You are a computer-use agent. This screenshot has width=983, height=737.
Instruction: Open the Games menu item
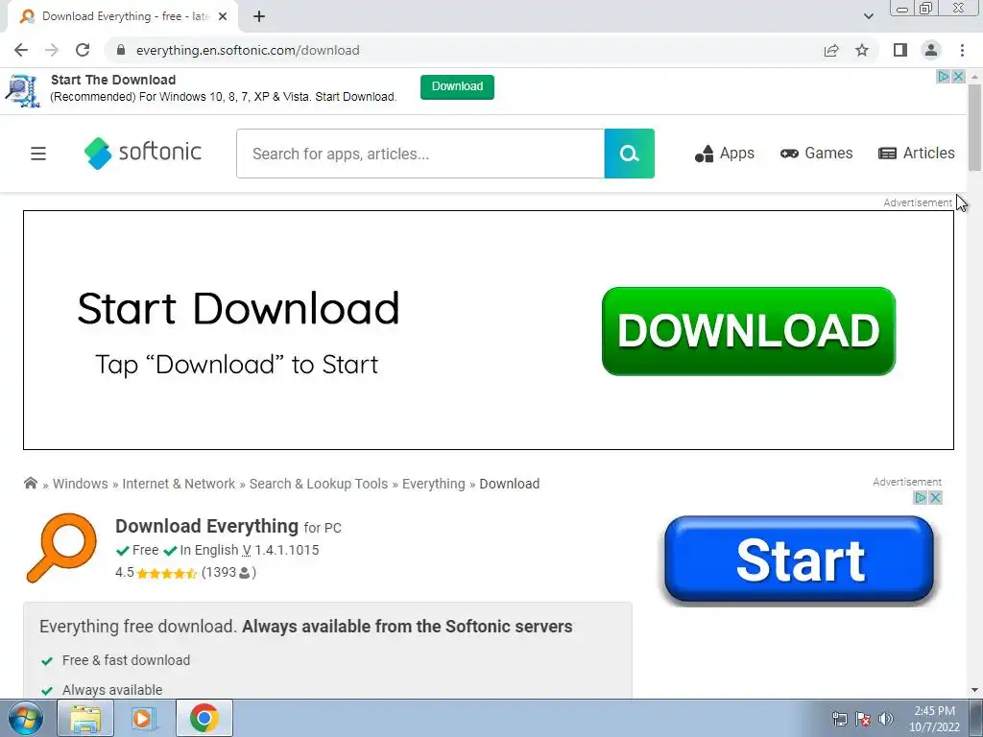[x=816, y=153]
